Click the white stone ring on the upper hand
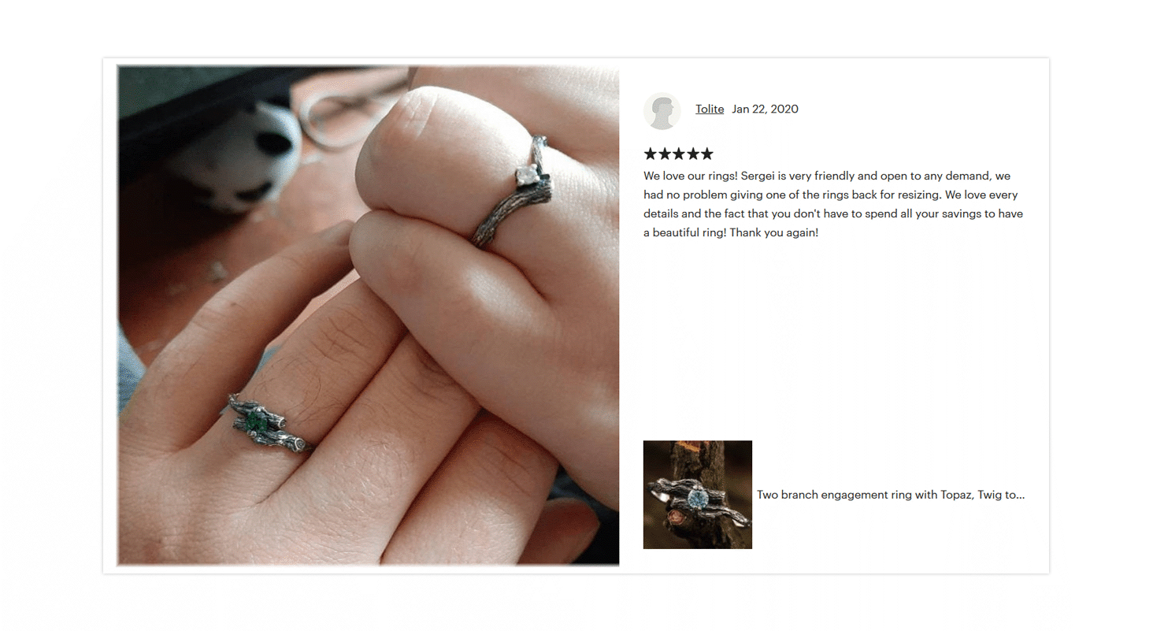The image size is (1153, 631). [x=513, y=191]
